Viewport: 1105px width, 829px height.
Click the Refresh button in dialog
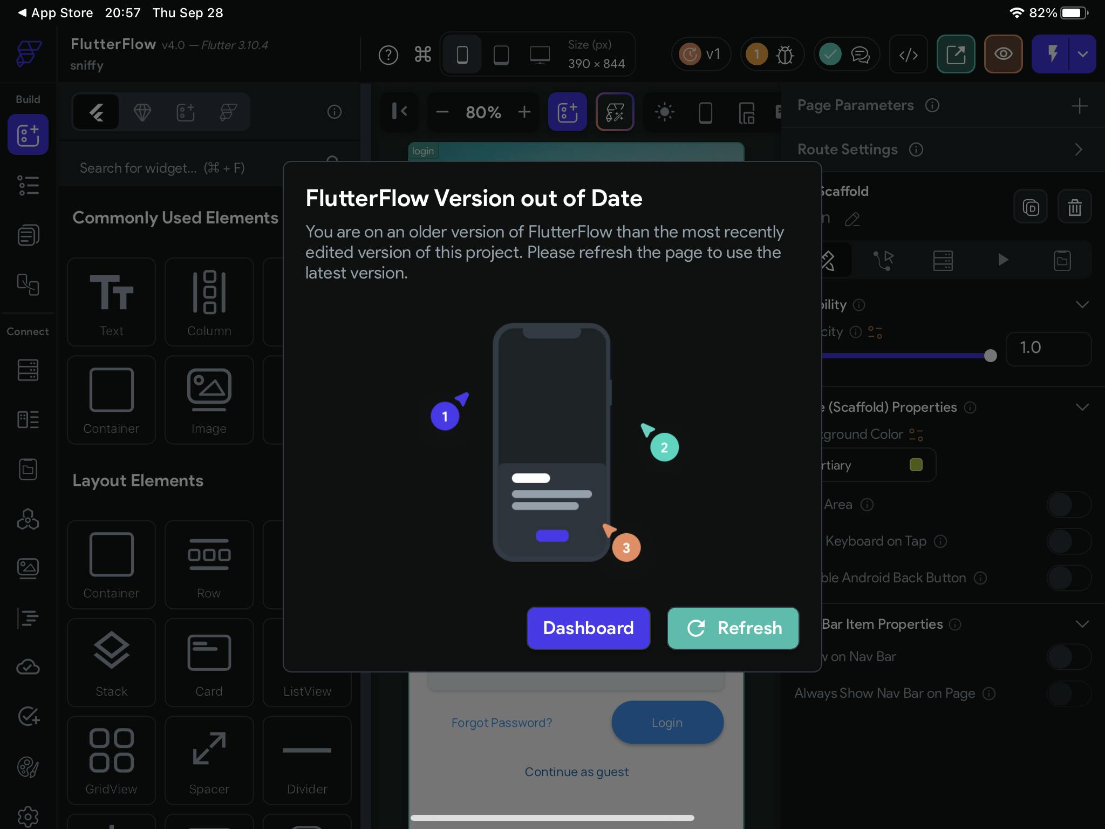[733, 628]
